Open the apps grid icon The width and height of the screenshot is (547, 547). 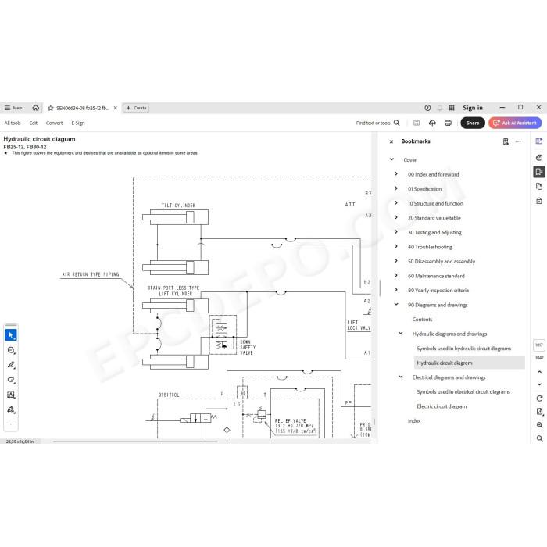(452, 108)
